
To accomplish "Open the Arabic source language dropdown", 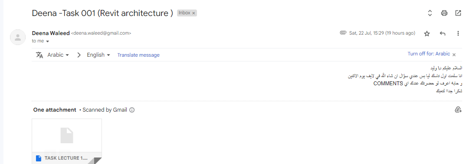I will click(x=58, y=55).
